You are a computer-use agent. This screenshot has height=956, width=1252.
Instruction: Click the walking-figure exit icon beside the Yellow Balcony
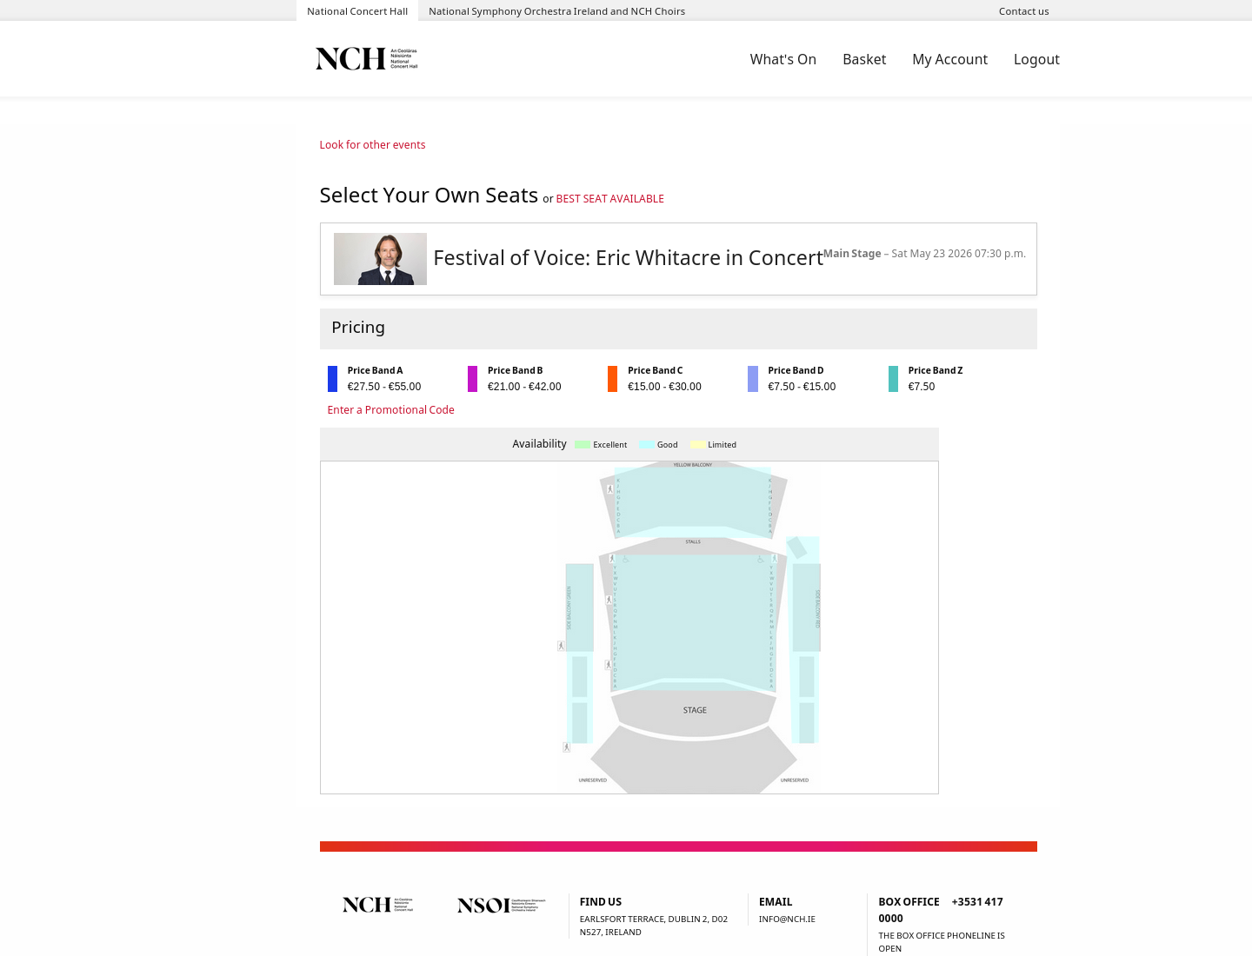(609, 489)
